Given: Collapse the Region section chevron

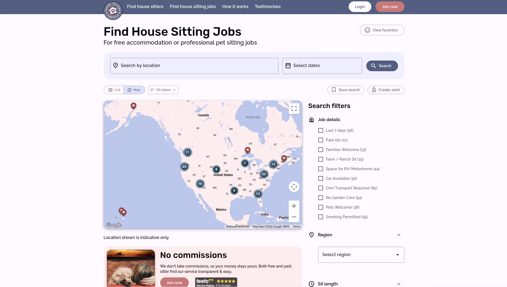Looking at the screenshot, I should pyautogui.click(x=399, y=235).
